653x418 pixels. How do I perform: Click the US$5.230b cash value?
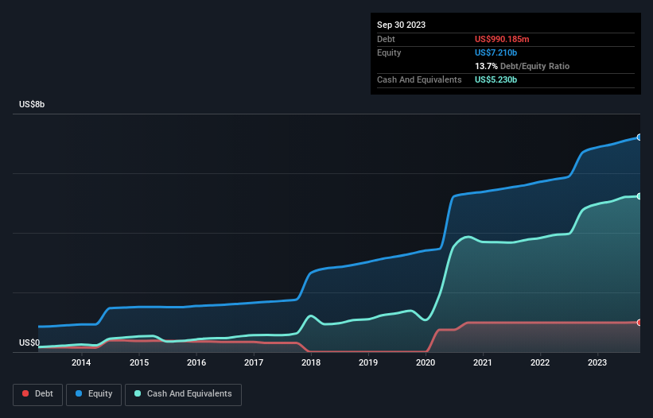coord(496,79)
